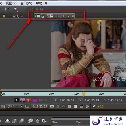Toggle alpha boundary view icon

pyautogui.click(x=23, y=100)
